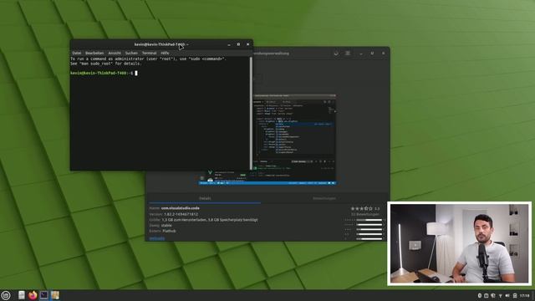Image resolution: width=535 pixels, height=301 pixels.
Task: Open the file manager from the panel
Action: [x=22, y=295]
